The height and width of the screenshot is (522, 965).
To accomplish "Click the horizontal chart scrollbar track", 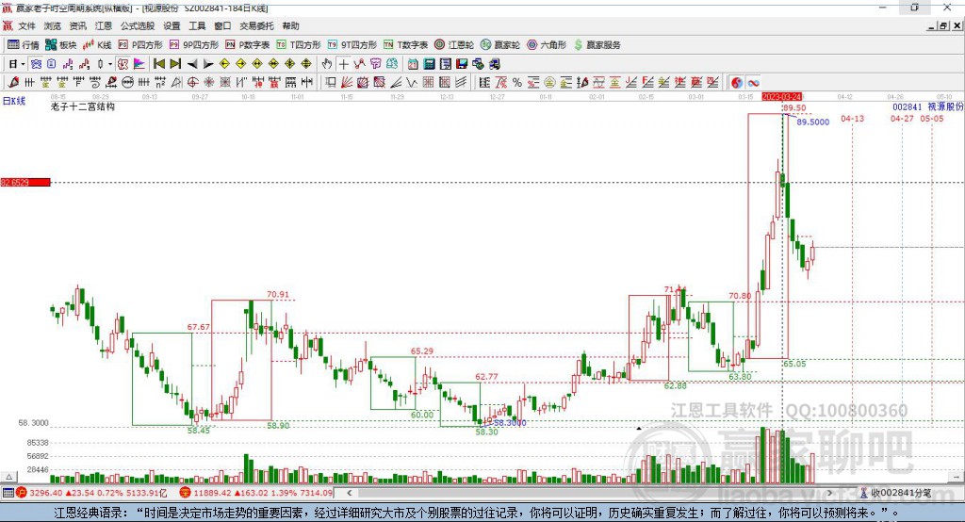I will [x=589, y=493].
